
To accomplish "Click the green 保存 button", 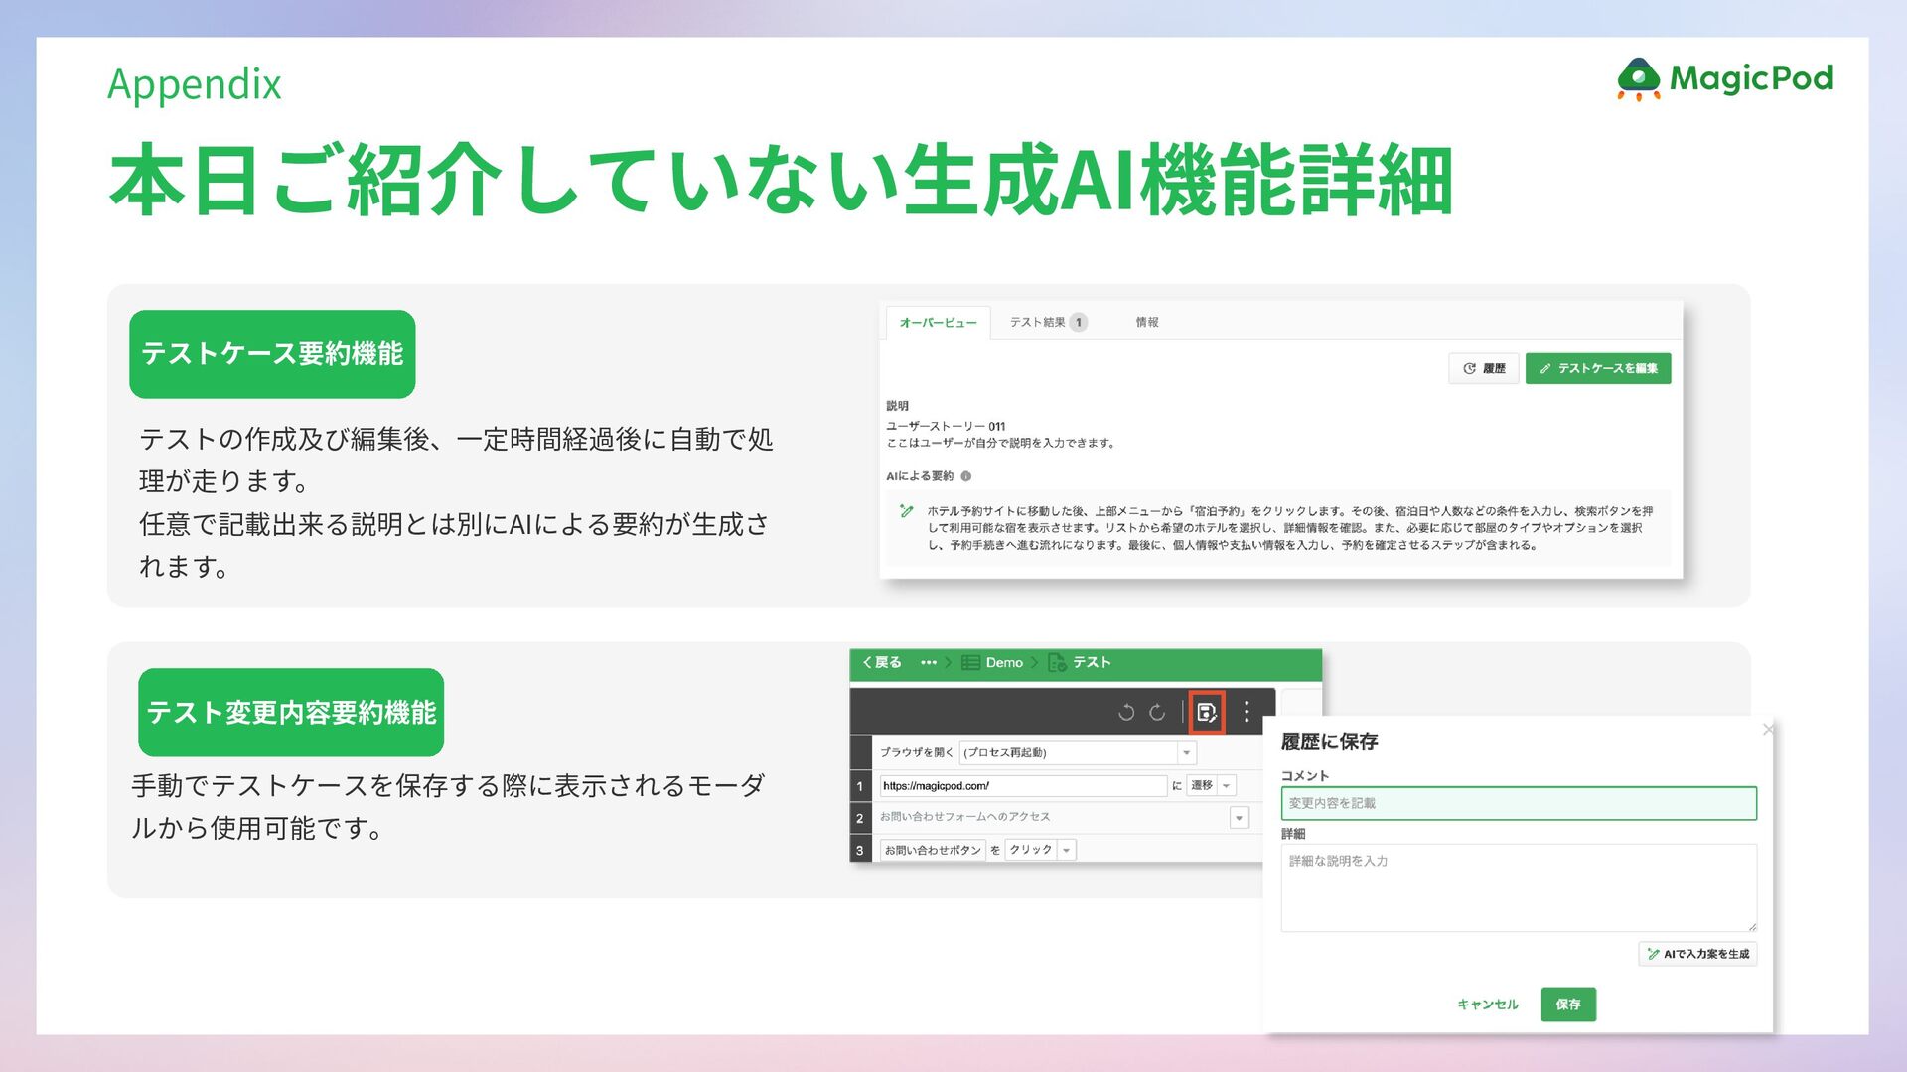I will (x=1568, y=1005).
